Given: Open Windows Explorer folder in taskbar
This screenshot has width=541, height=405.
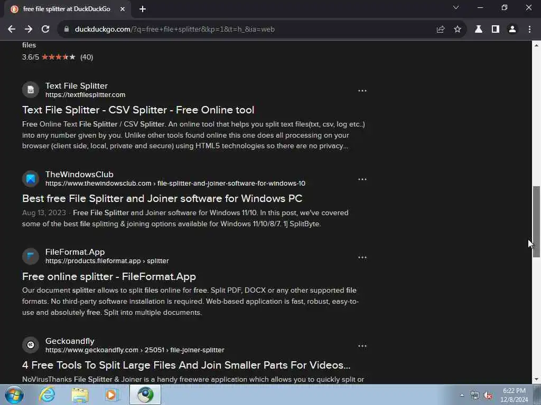Looking at the screenshot, I should click(x=80, y=394).
